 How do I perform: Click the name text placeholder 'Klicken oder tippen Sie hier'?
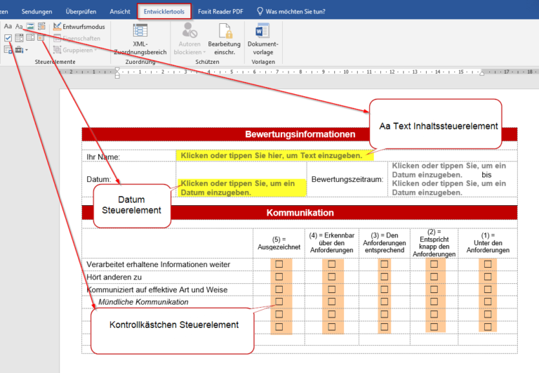(x=271, y=155)
